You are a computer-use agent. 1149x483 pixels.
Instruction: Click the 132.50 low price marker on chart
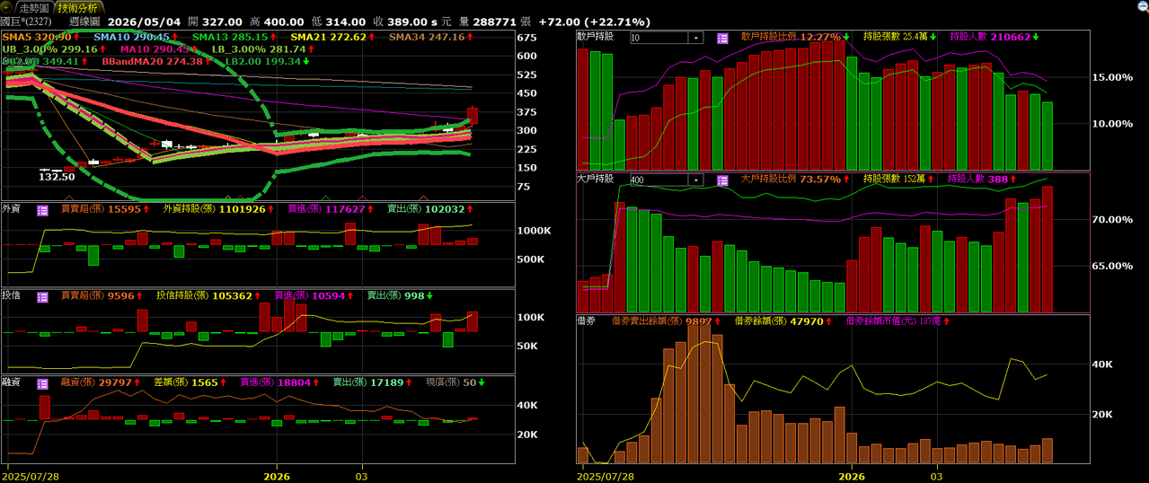[x=56, y=177]
